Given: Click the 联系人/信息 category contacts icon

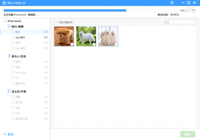Looking at the screenshot, I should 9,56.
